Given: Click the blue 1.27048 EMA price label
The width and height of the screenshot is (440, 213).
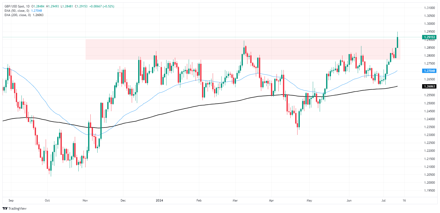Looking at the screenshot, I should click(x=429, y=71).
